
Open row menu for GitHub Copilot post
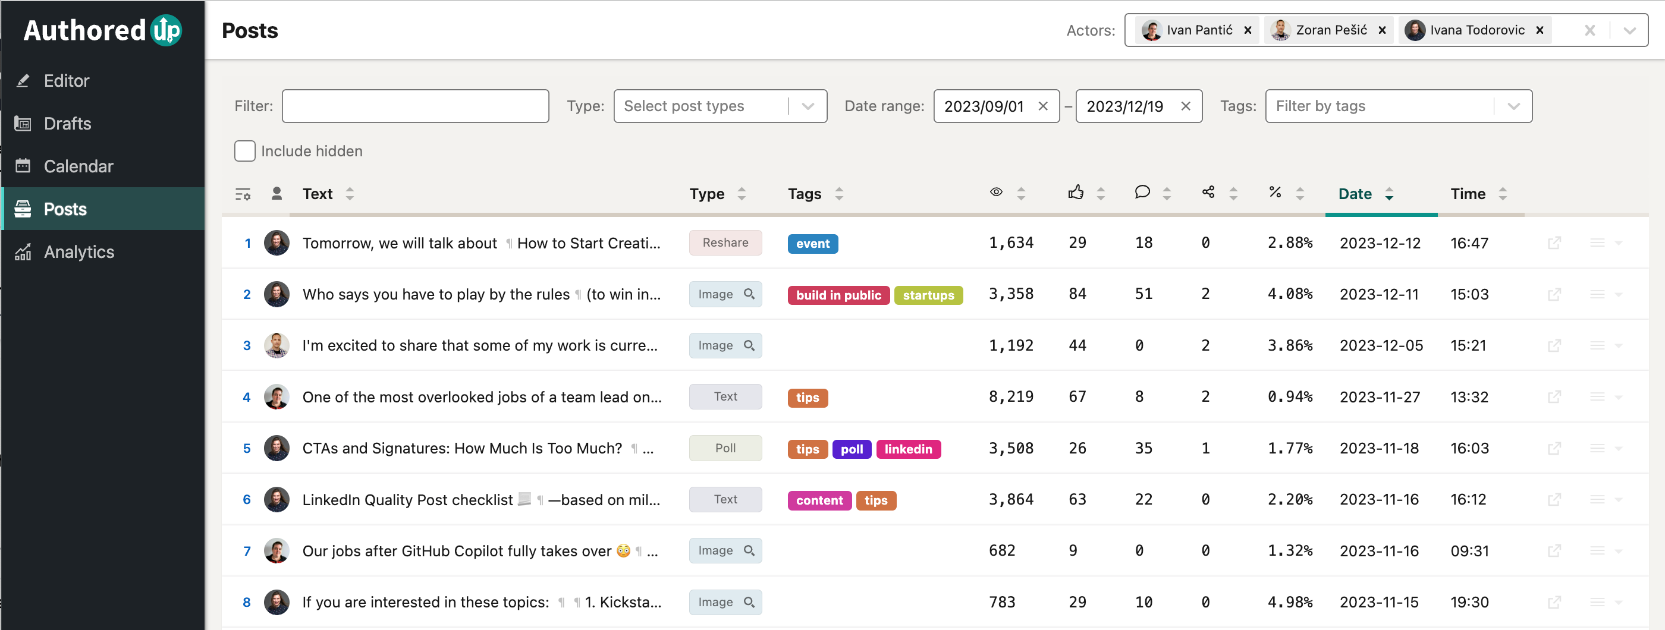coord(1606,550)
